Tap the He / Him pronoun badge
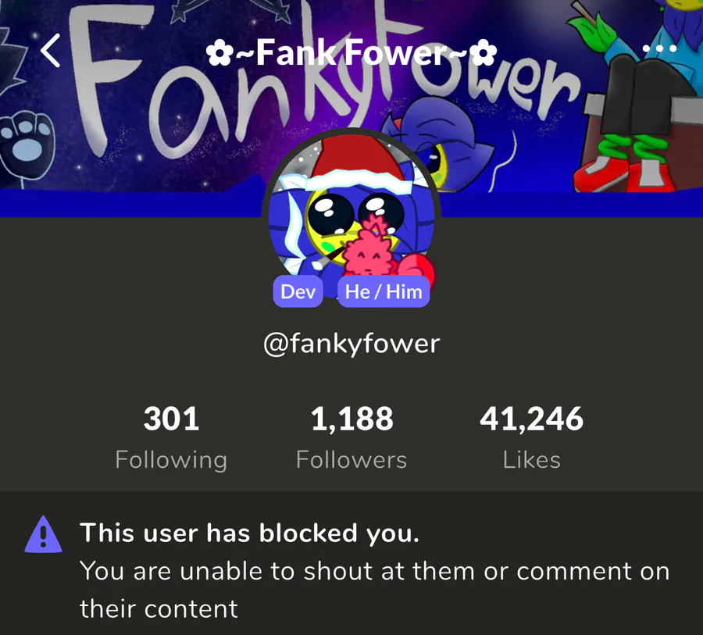The width and height of the screenshot is (703, 635). [384, 292]
